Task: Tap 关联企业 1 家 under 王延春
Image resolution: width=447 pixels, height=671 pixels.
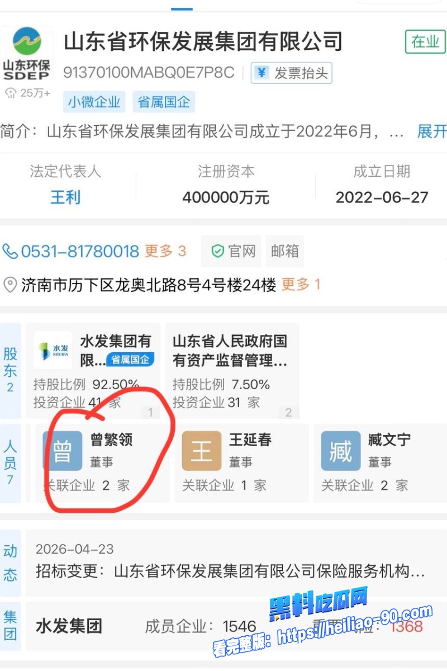Action: point(223,485)
